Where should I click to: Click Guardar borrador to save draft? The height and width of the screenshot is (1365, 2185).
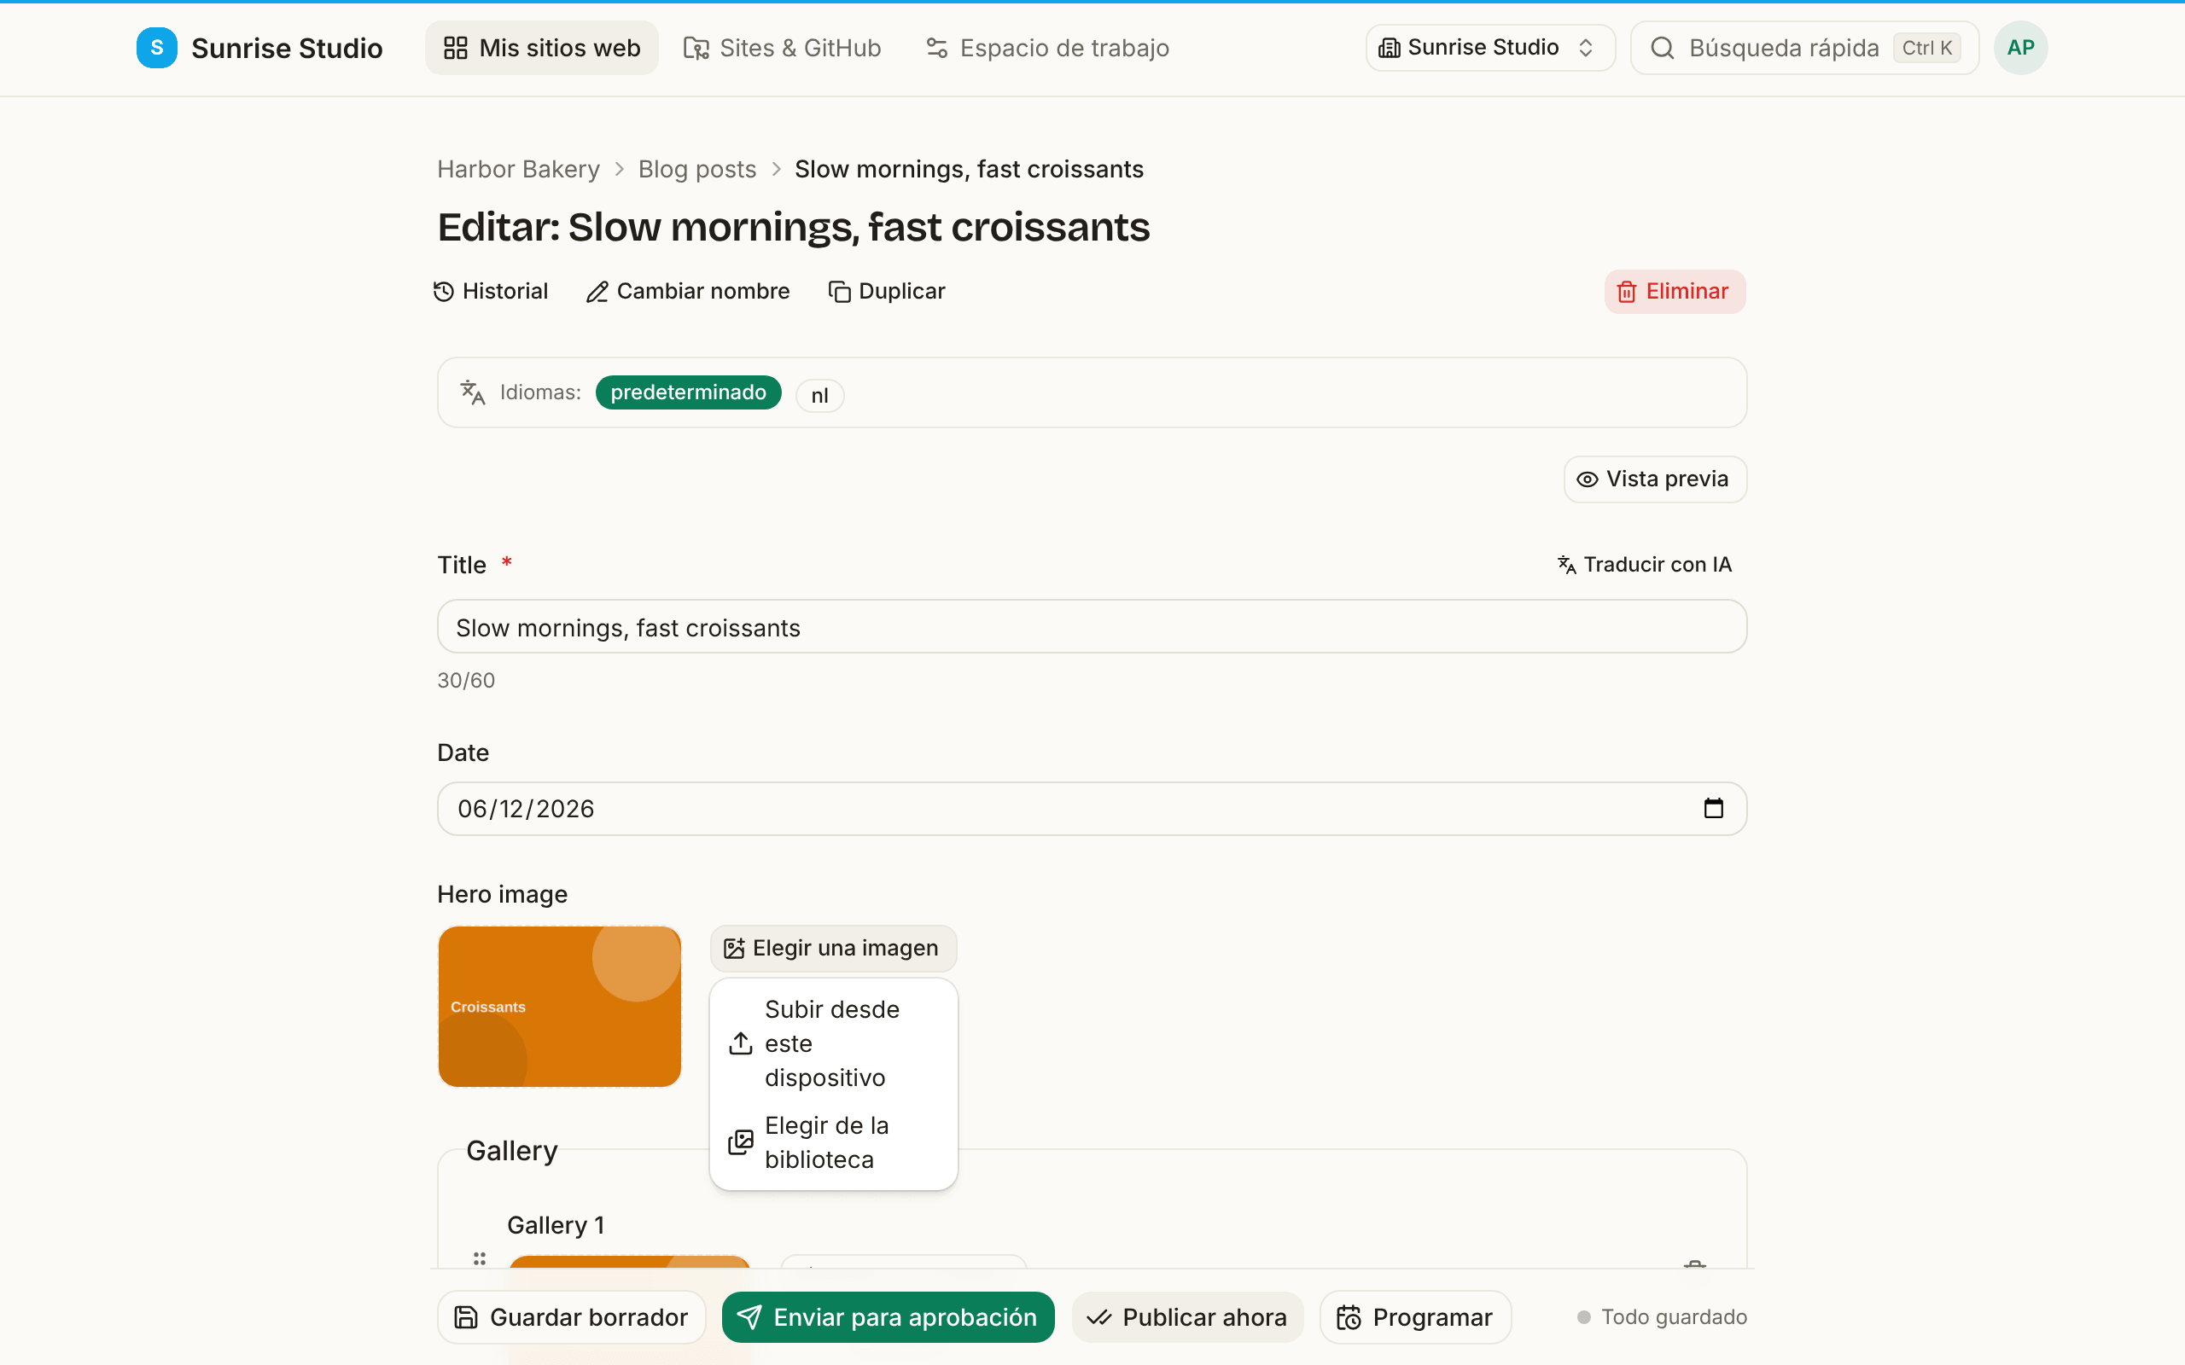pos(571,1317)
